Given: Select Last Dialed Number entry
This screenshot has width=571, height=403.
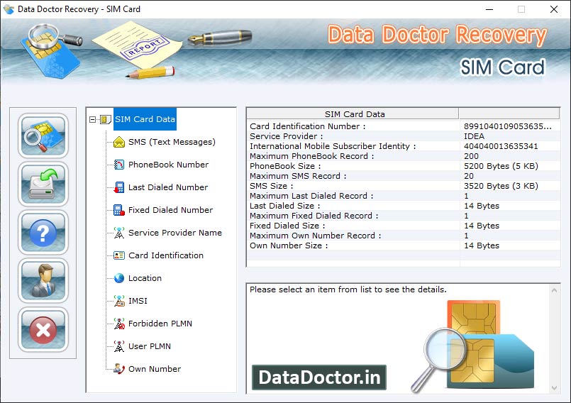Looking at the screenshot, I should [x=168, y=187].
